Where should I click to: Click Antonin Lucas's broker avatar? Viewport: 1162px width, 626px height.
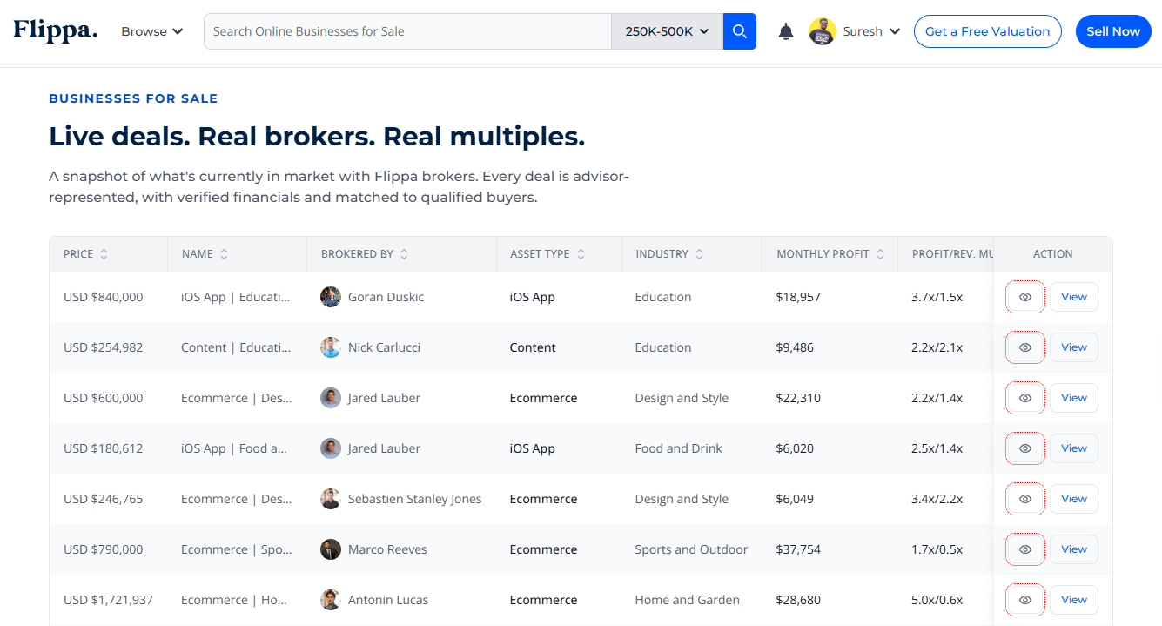click(x=331, y=600)
